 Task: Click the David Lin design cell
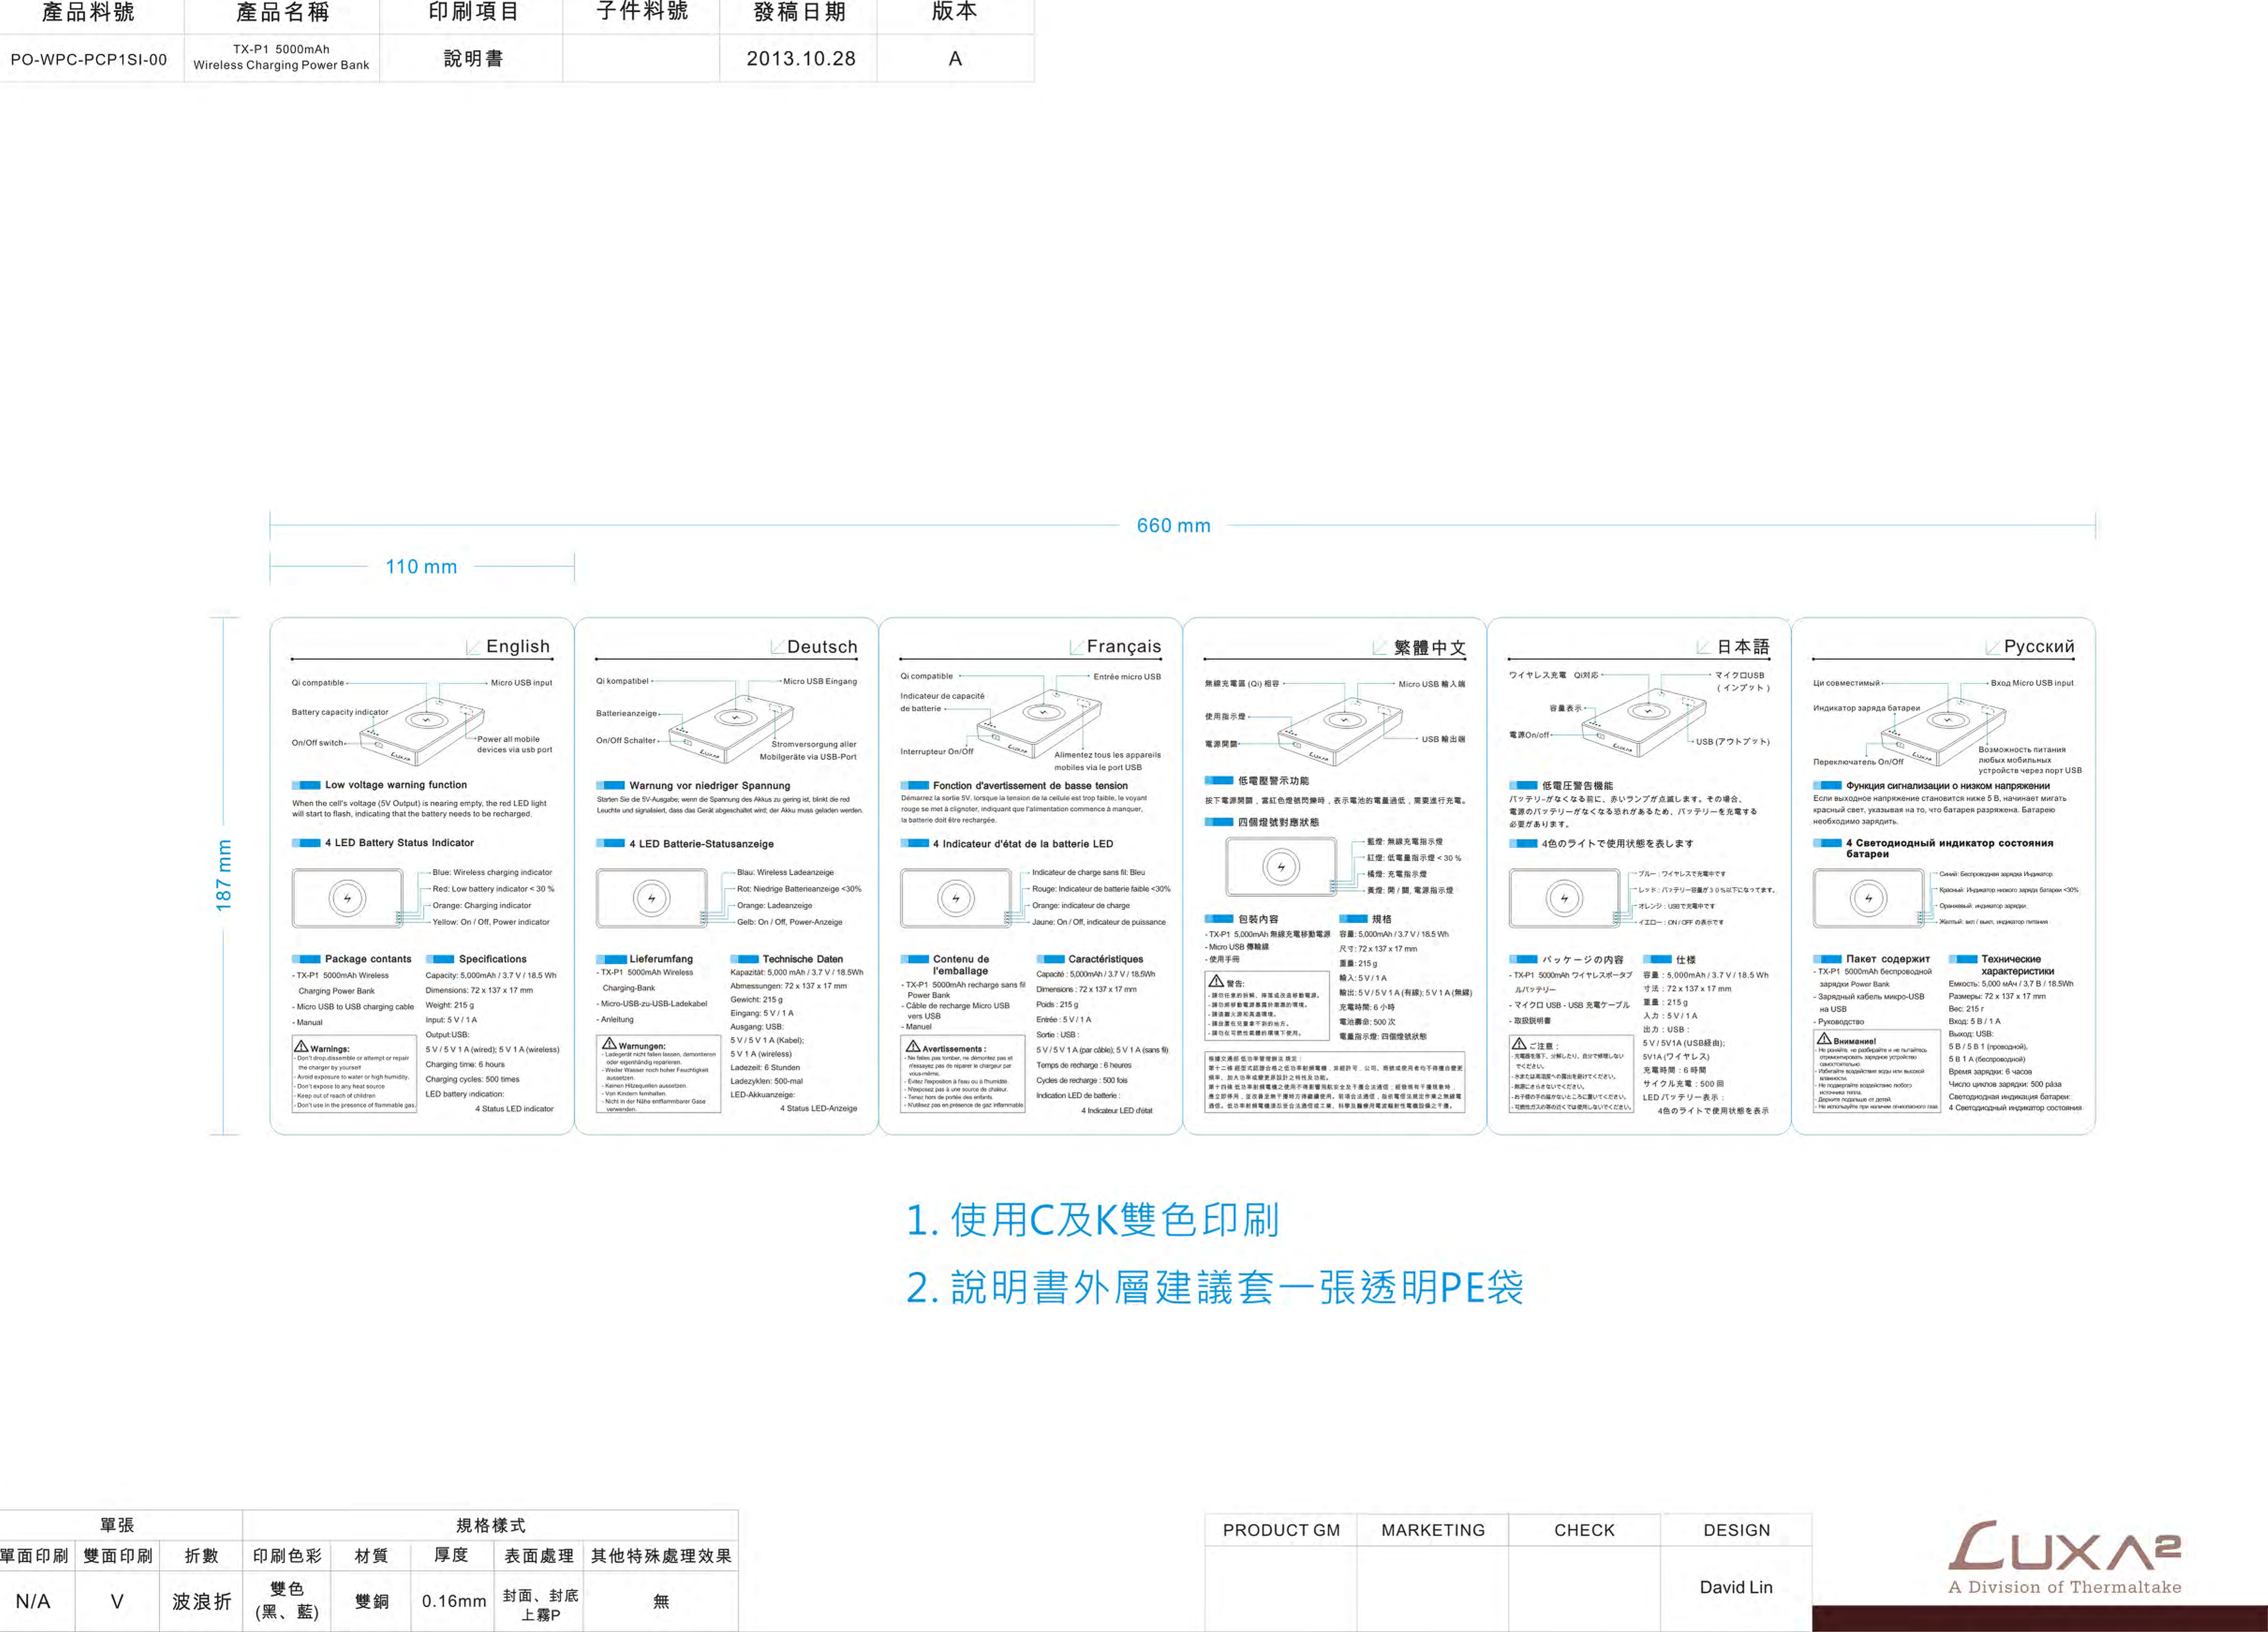point(1736,1587)
